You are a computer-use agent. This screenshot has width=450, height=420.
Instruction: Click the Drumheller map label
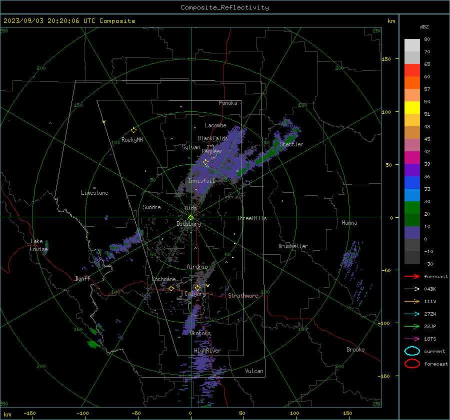click(293, 246)
